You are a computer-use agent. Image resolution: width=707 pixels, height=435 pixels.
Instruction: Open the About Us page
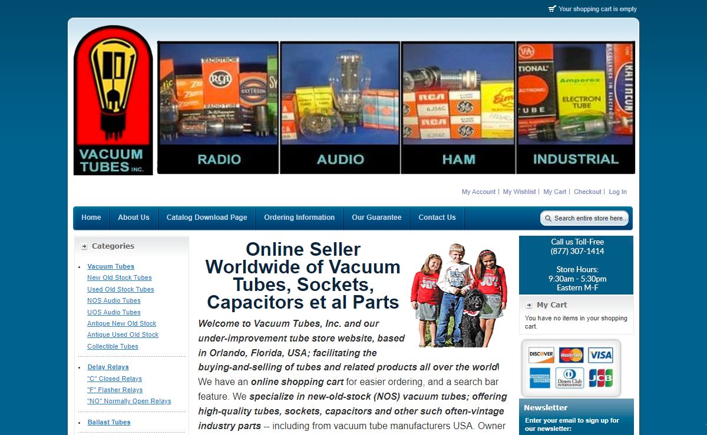[134, 217]
